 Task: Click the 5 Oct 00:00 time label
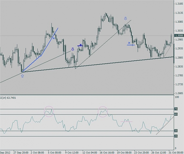54,153
